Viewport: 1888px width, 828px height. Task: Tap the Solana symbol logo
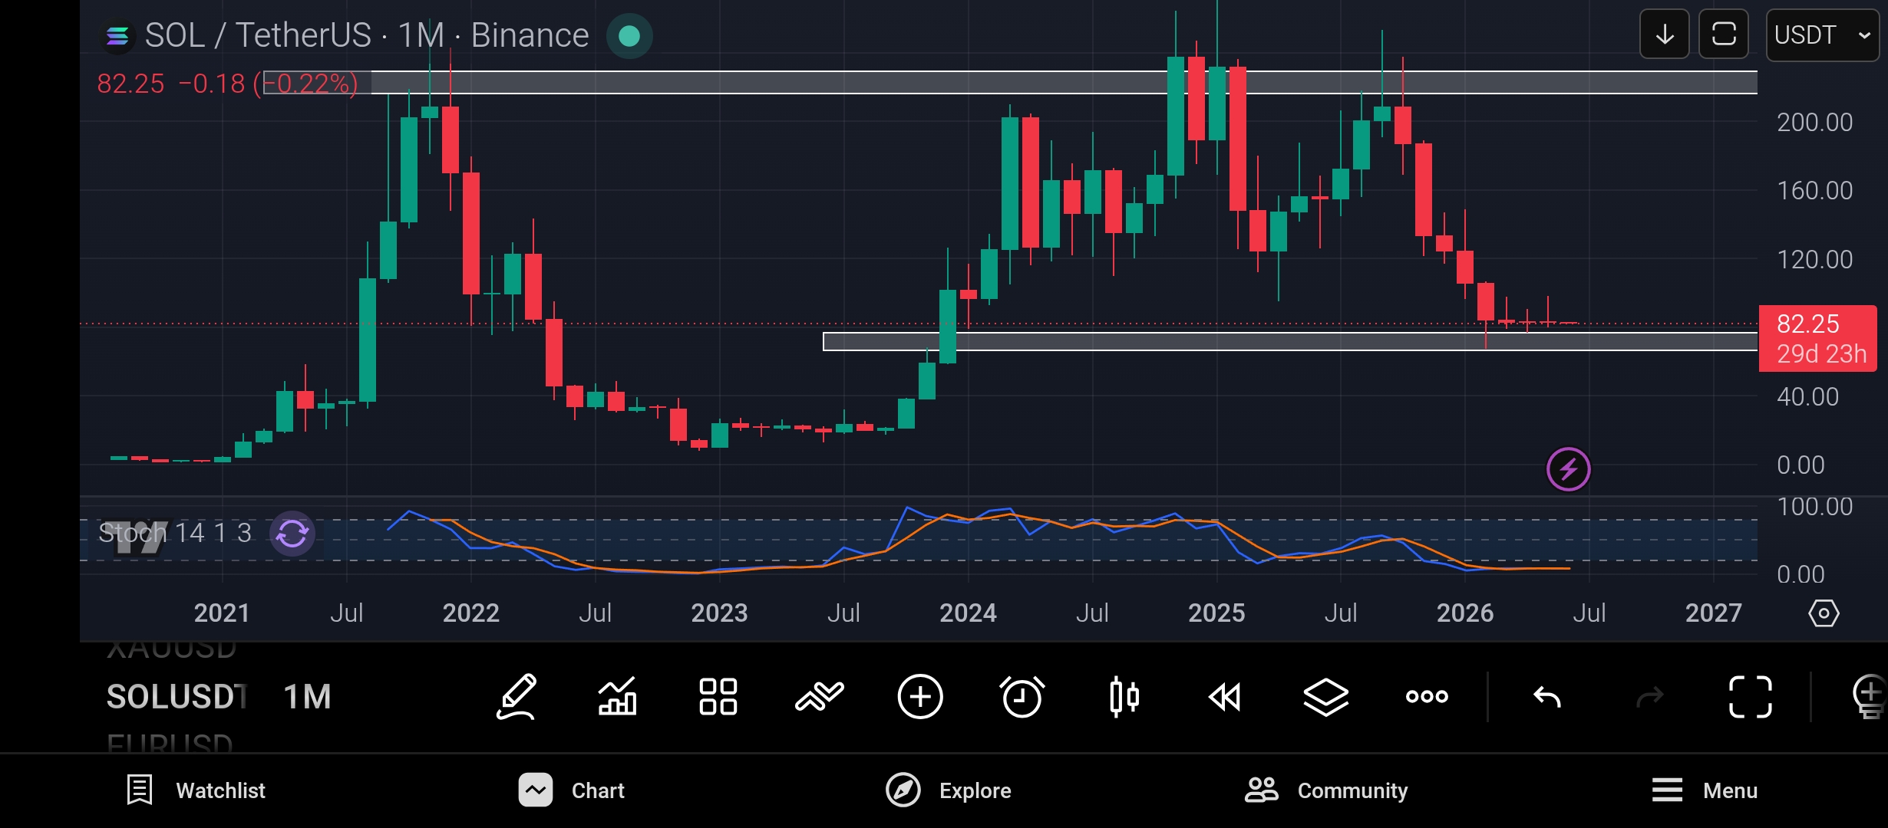click(117, 36)
